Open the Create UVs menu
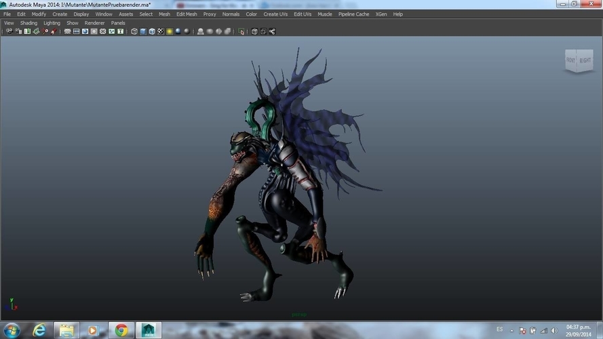Image resolution: width=603 pixels, height=339 pixels. 275,14
